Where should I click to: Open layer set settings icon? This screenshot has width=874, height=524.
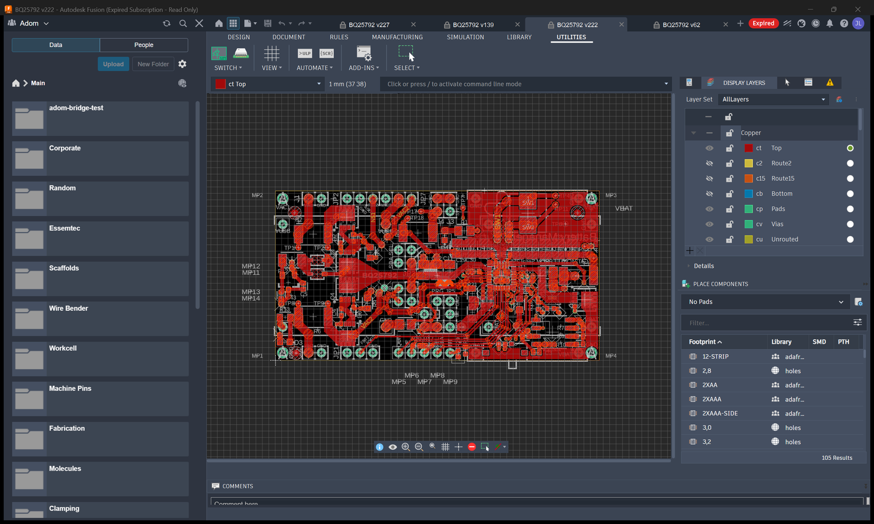tap(839, 100)
